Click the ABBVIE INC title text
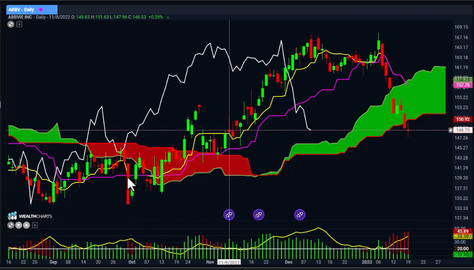Image resolution: width=474 pixels, height=270 pixels. 20,17
